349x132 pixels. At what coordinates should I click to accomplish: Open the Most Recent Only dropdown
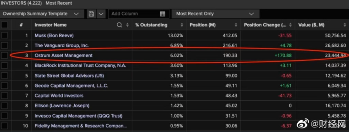(215, 14)
